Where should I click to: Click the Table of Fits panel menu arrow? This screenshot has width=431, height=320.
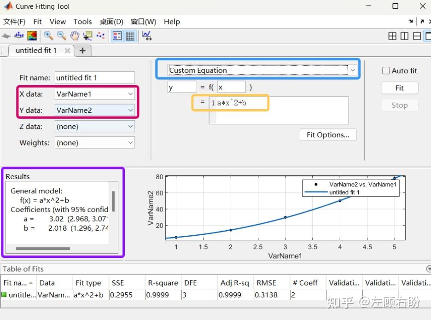[429, 269]
